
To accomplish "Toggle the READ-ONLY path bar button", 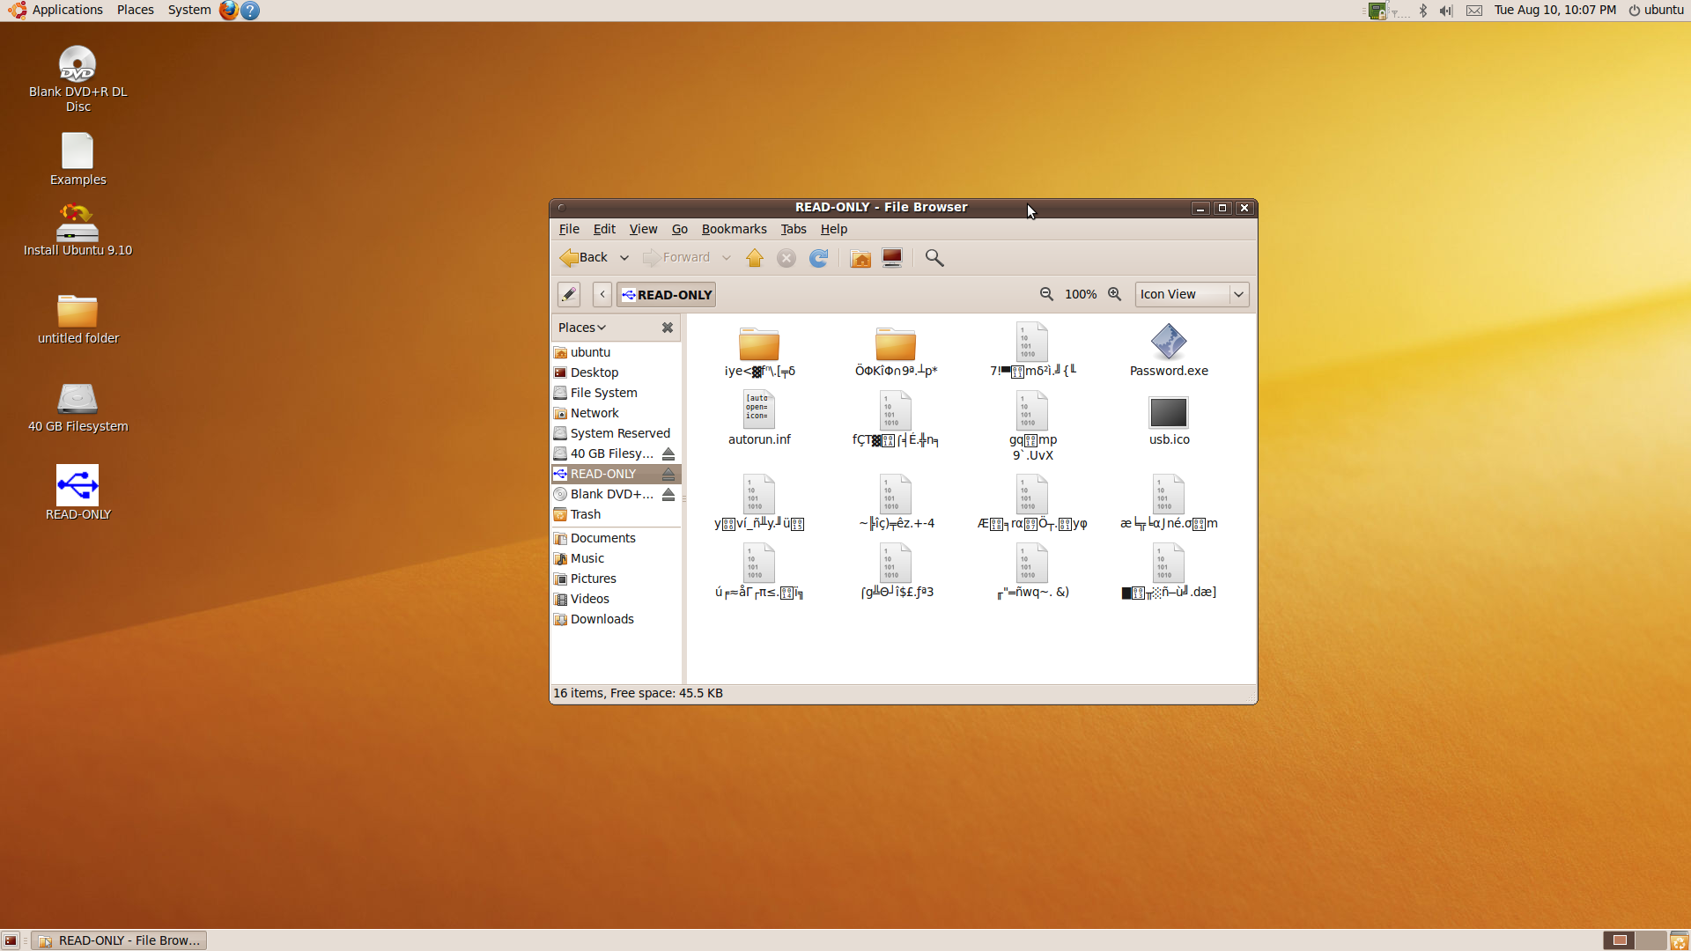I will point(666,295).
